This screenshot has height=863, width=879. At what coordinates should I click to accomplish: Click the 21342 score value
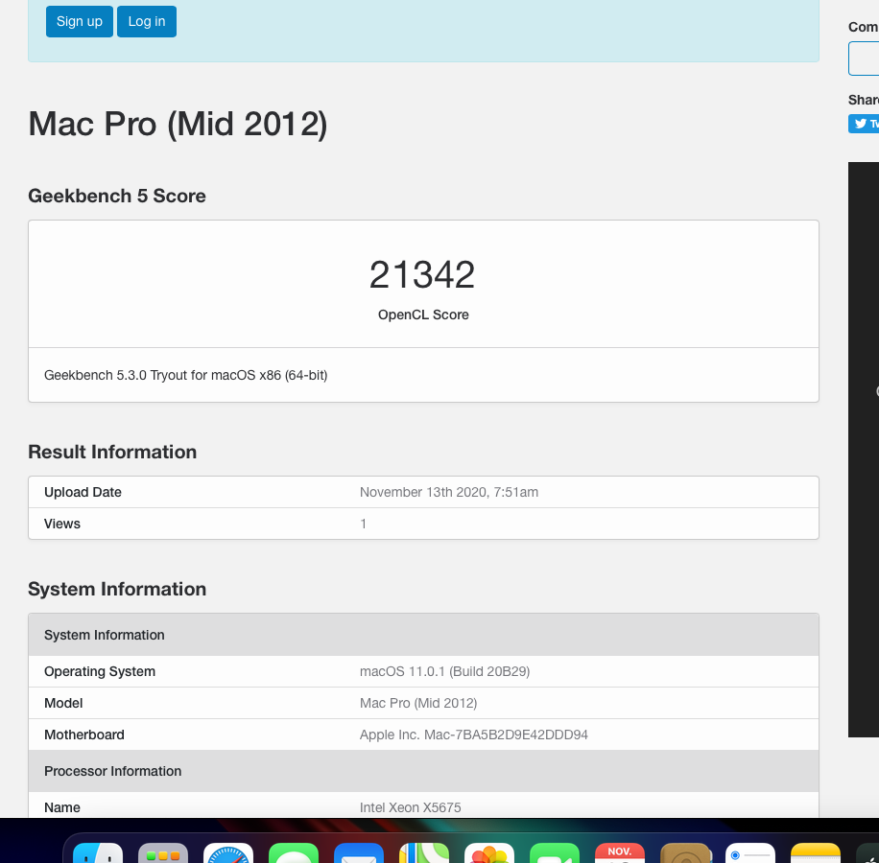[422, 274]
